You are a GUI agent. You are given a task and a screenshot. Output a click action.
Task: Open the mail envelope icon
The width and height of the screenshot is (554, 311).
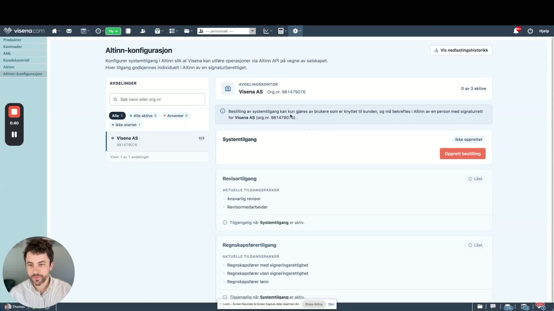coord(69,31)
